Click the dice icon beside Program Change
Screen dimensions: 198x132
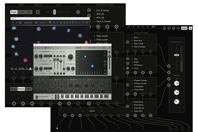[127, 85]
